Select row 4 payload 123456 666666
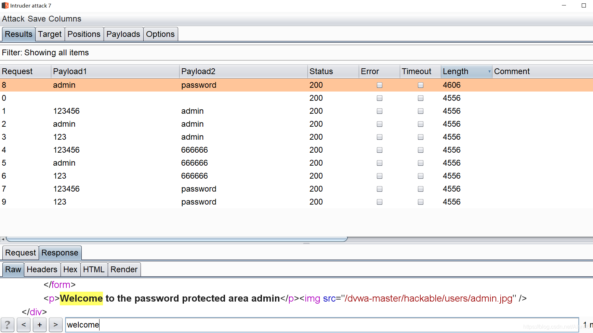 point(296,150)
